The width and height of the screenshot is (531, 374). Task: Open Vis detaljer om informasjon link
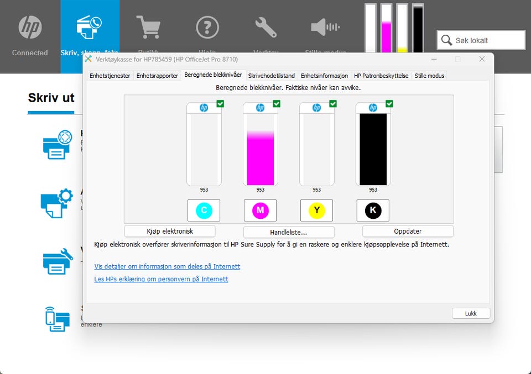167,266
